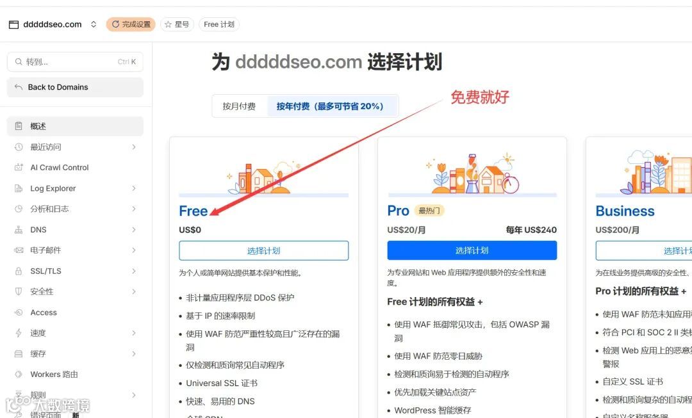
Task: Focus the 转到... search field
Action: (75, 61)
